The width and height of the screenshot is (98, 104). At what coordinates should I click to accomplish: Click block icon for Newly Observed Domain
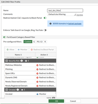[37, 82]
